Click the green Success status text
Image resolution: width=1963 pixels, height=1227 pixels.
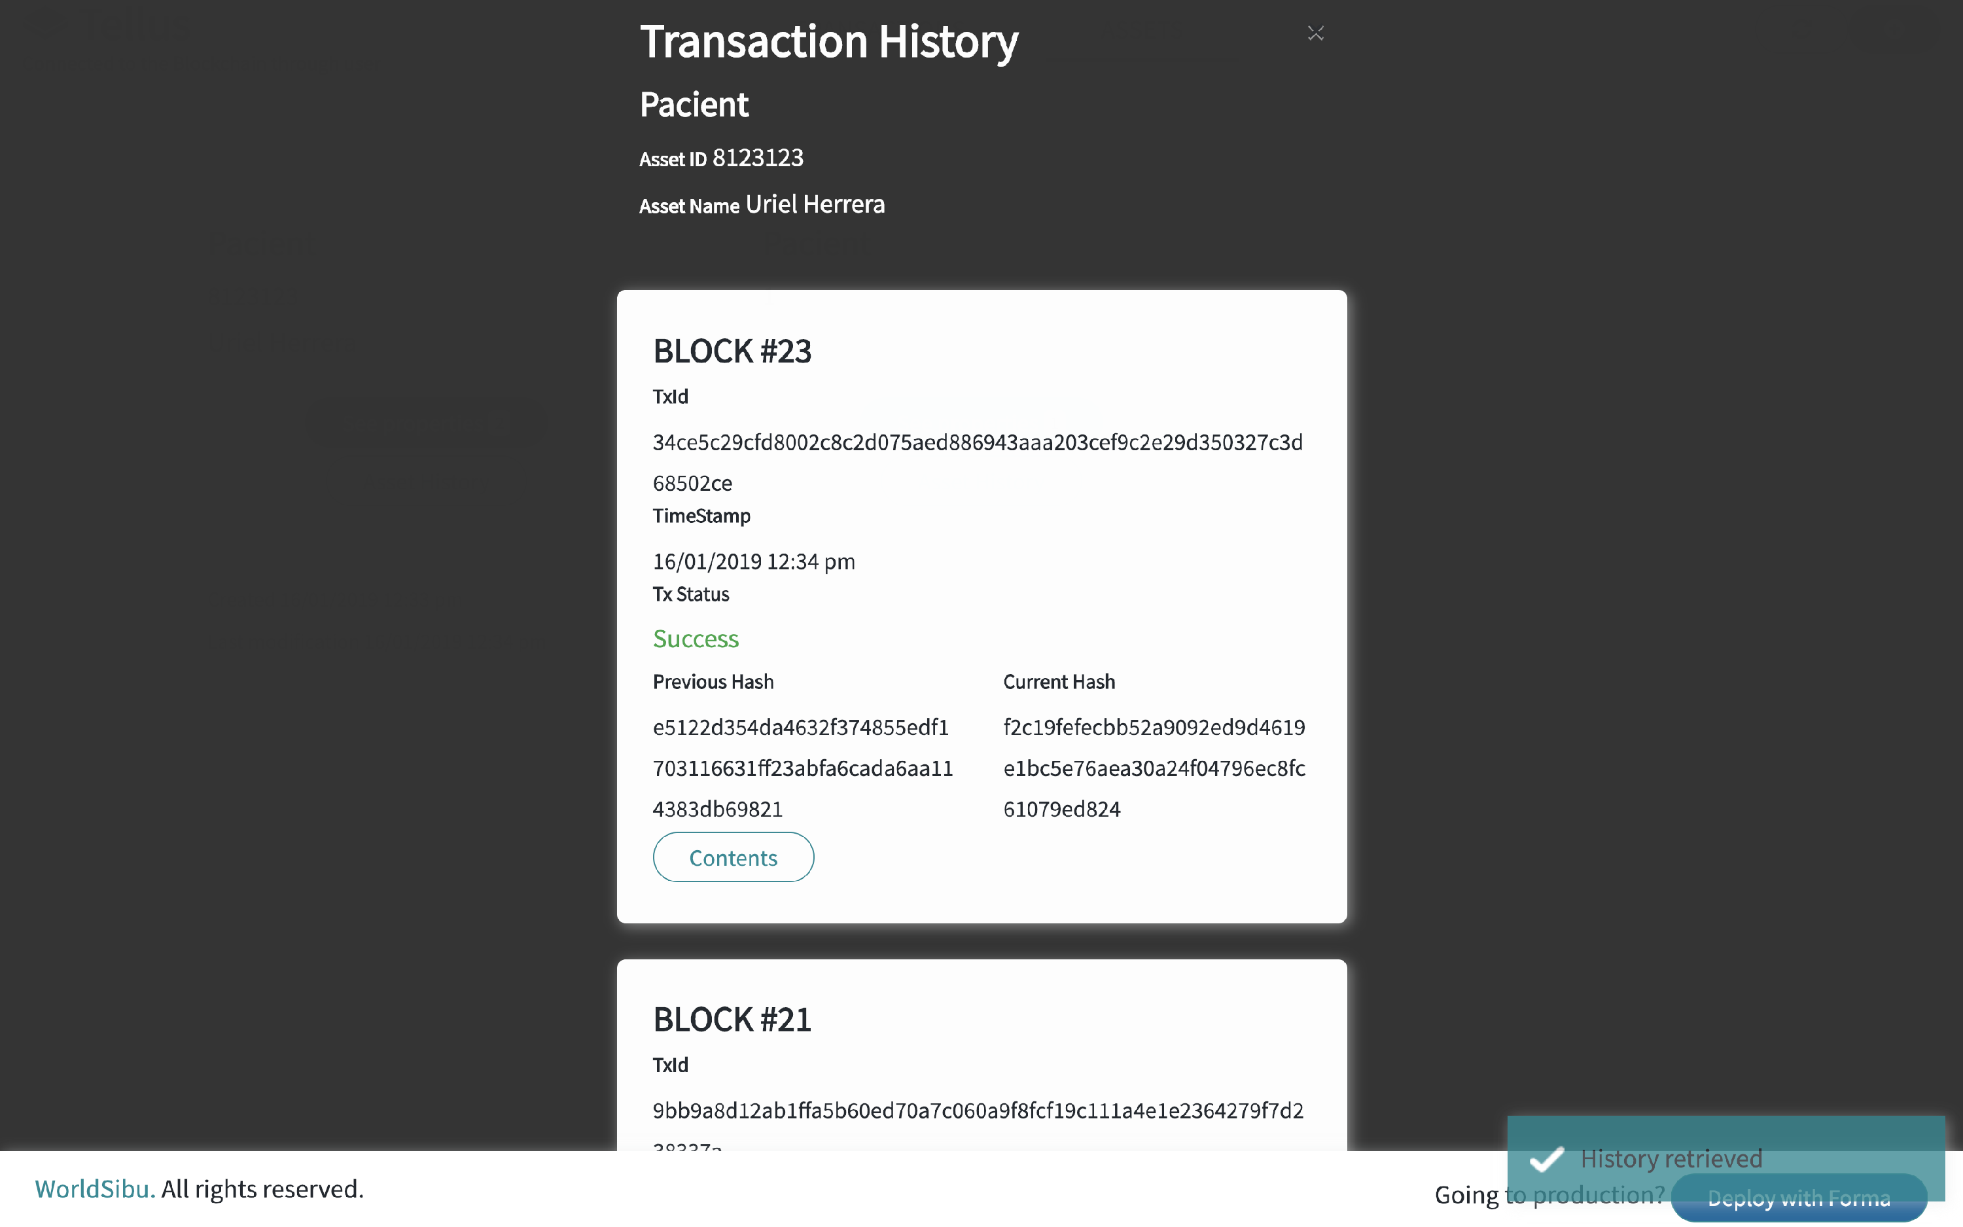pyautogui.click(x=696, y=639)
